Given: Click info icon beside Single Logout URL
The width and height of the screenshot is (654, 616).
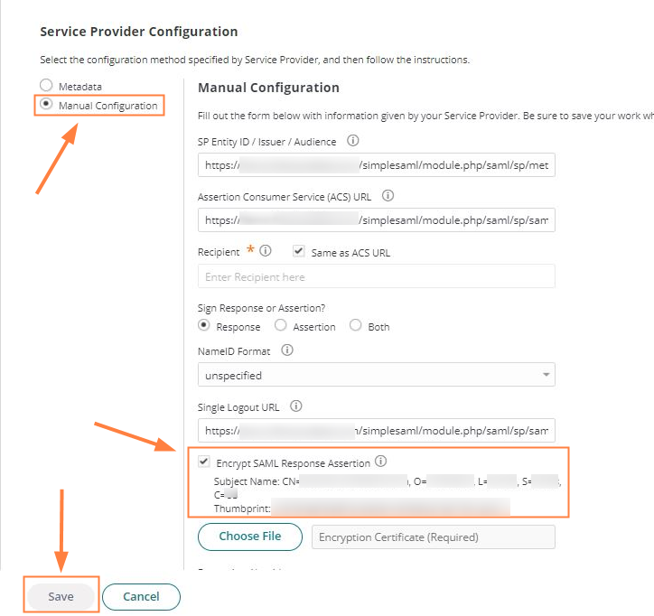Looking at the screenshot, I should 295,406.
